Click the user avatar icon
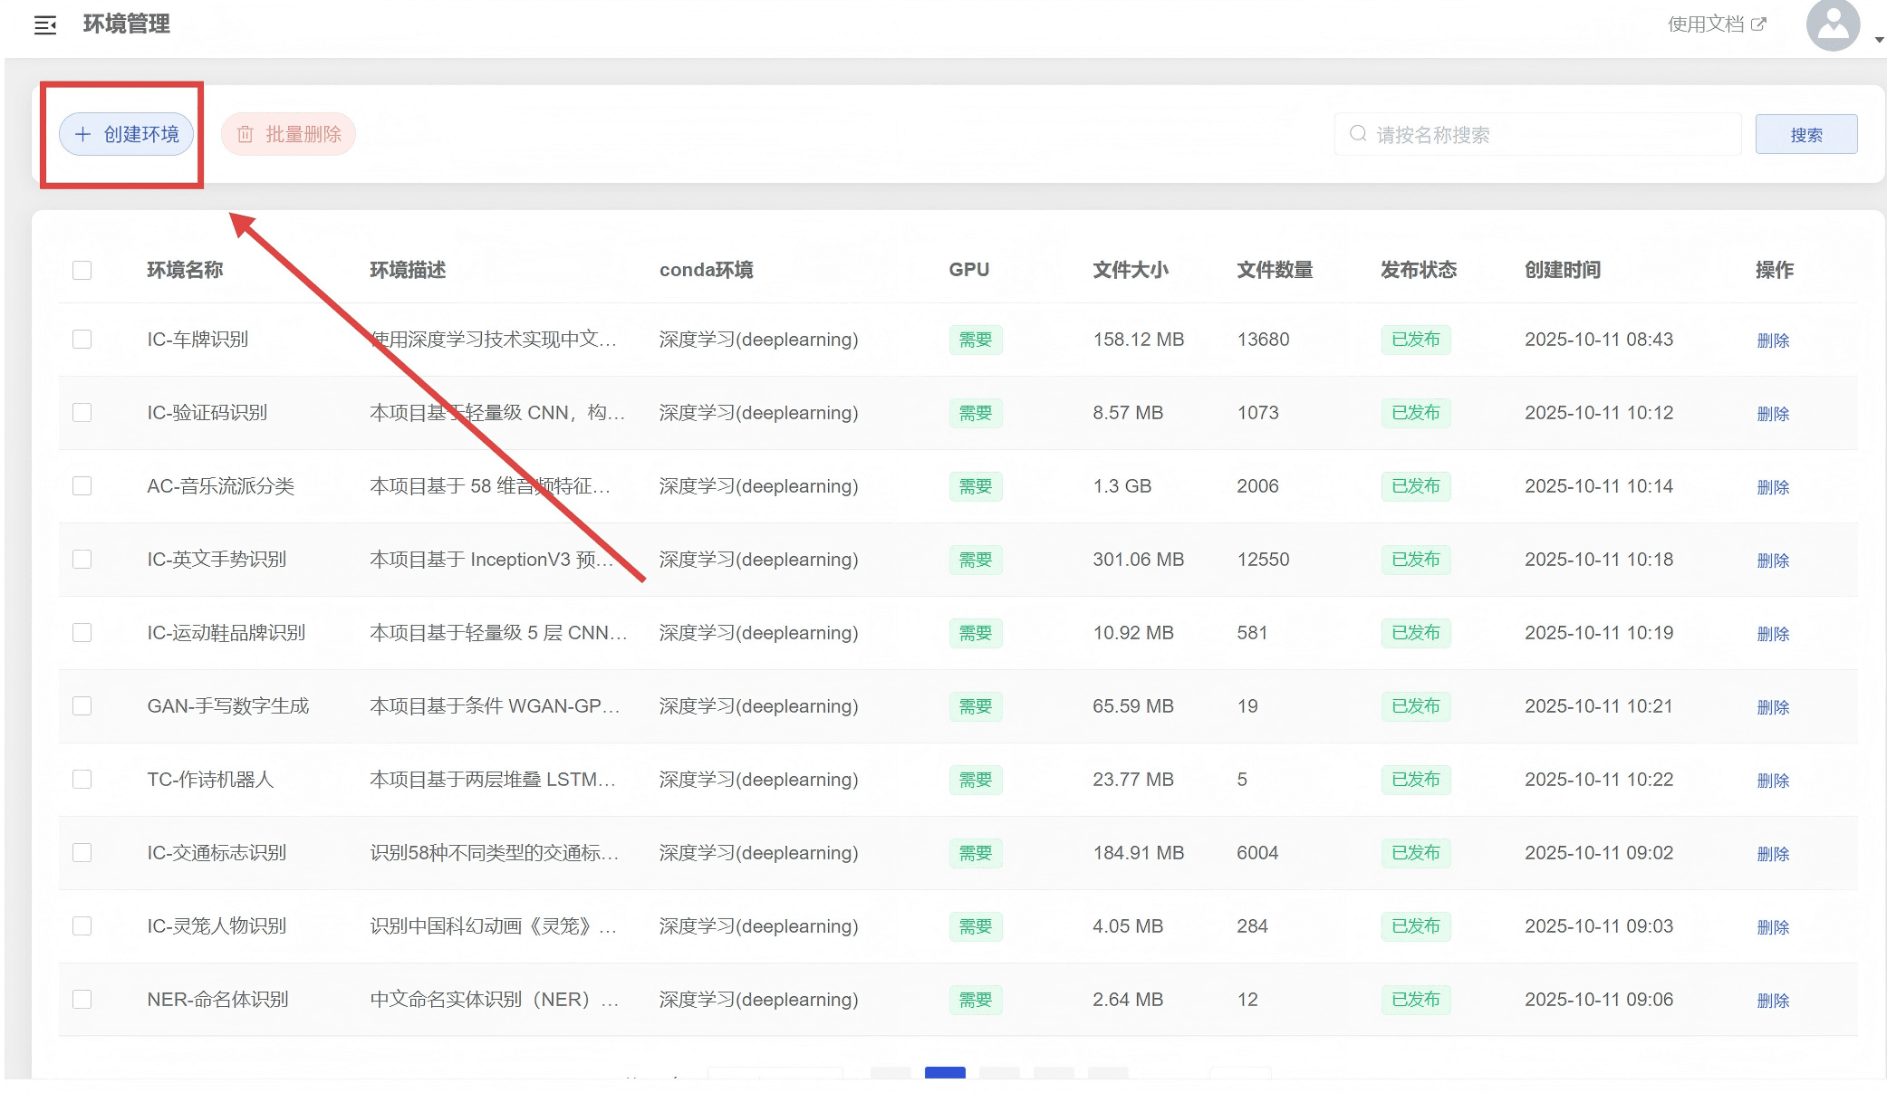Screen dimensions: 1887x1093 pos(1832,24)
